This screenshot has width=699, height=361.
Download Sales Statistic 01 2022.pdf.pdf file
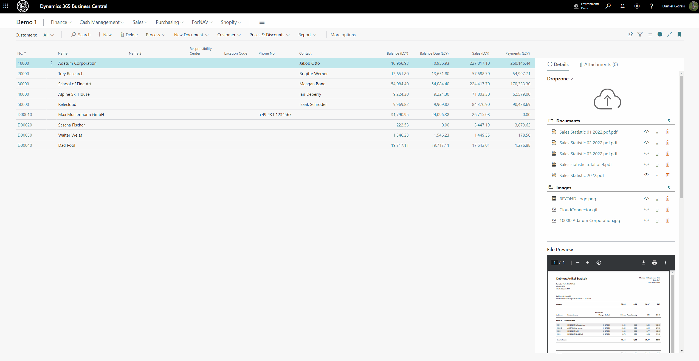coord(657,132)
